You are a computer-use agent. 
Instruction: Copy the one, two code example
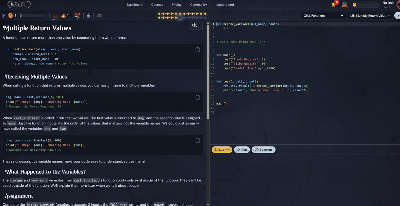[x=197, y=140]
